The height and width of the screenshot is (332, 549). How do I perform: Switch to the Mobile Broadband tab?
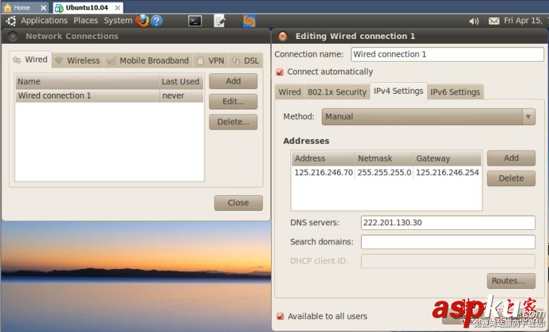tap(148, 61)
